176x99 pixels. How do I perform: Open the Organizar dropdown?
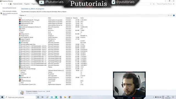click(x=23, y=15)
